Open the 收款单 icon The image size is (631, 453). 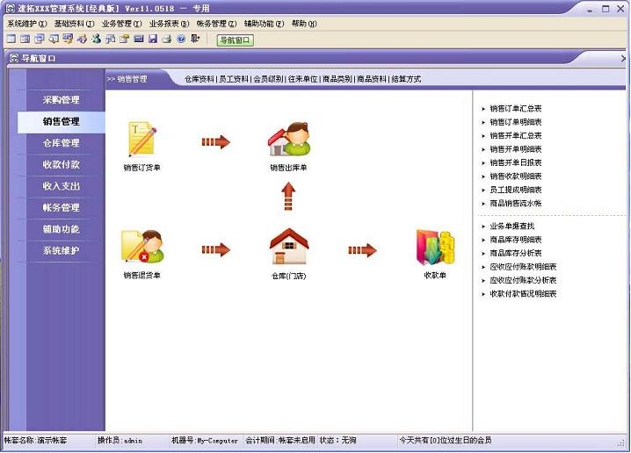435,248
